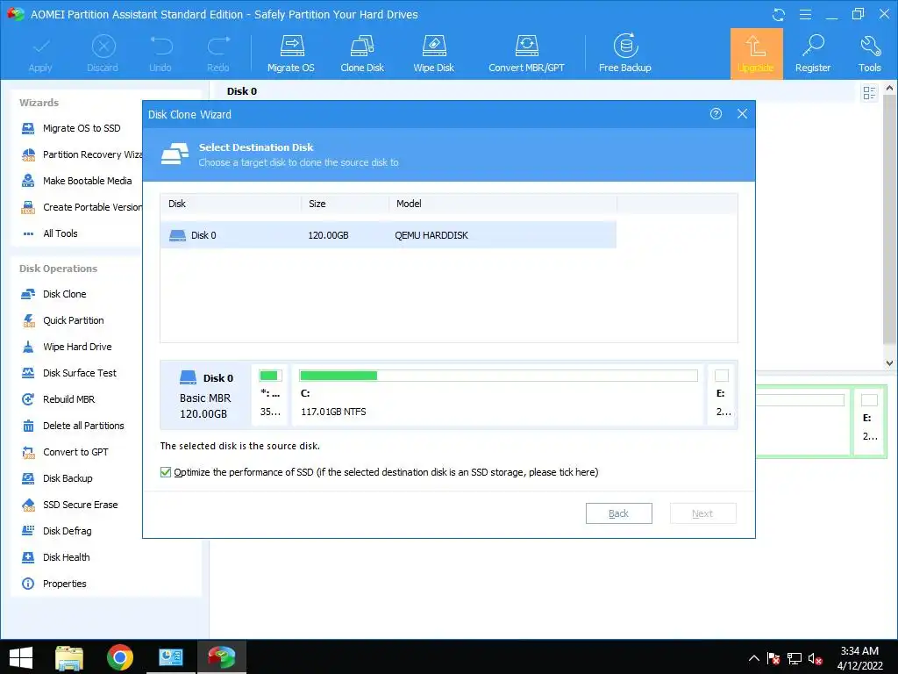Click the Apply toolbar button
This screenshot has height=674, width=898.
coord(40,54)
